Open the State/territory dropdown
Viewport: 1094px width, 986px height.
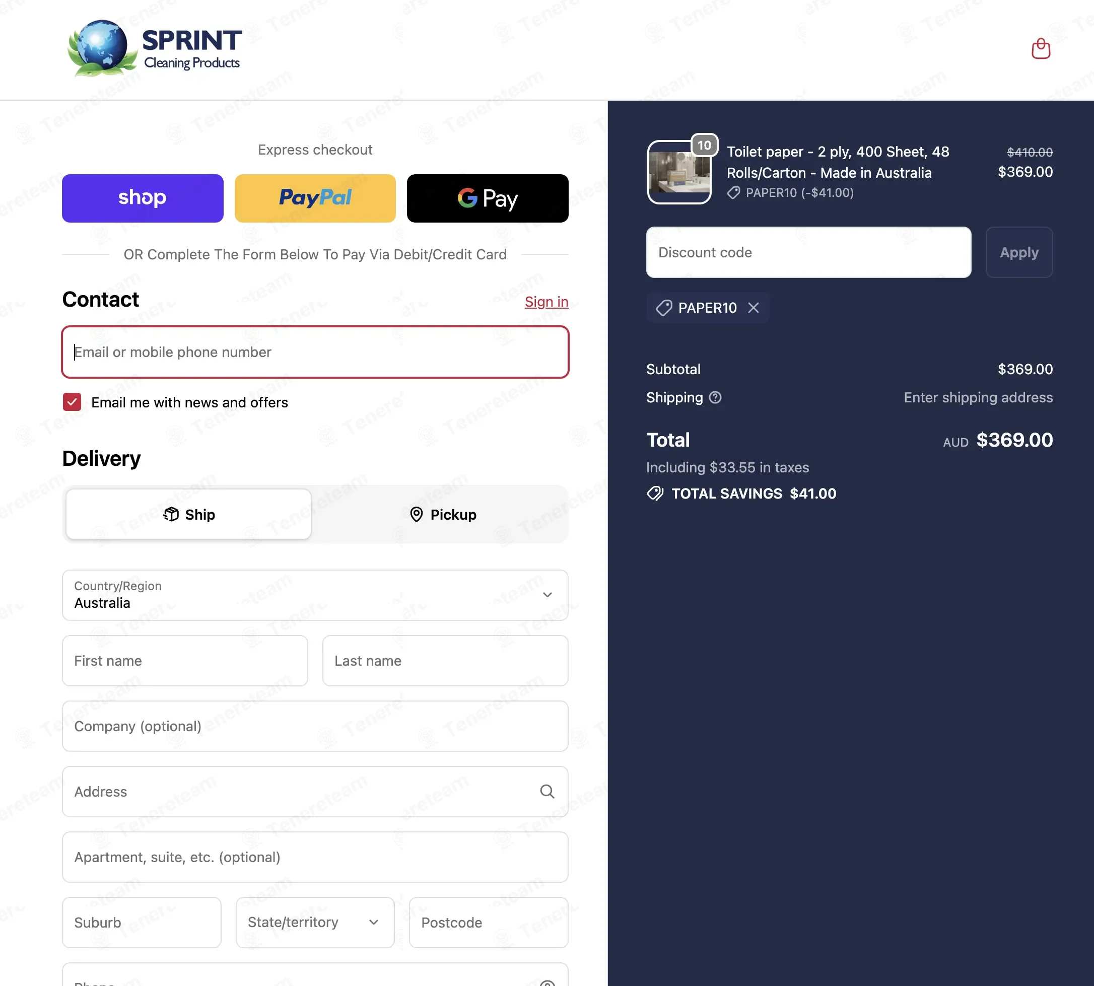click(315, 922)
